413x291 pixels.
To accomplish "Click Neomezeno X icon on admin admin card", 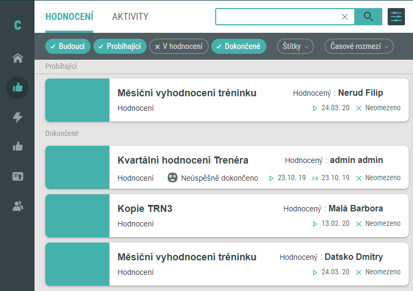I will (359, 178).
